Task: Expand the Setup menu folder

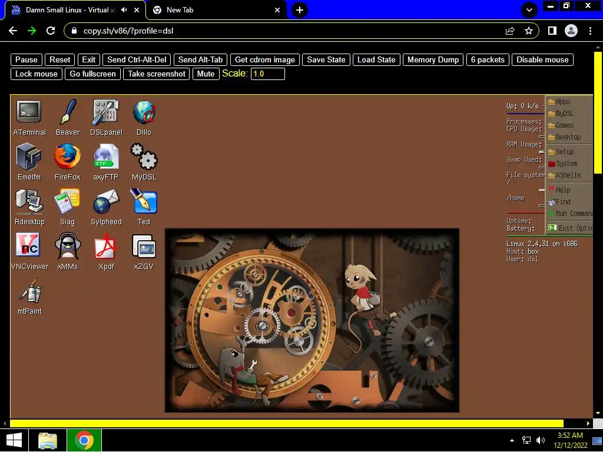Action: point(569,152)
